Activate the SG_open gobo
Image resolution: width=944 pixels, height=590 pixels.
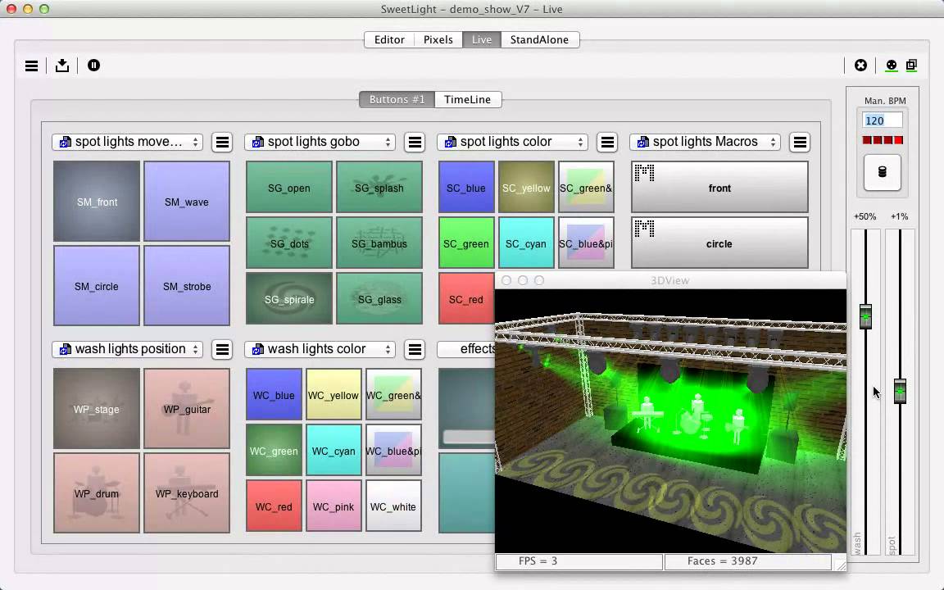coord(289,187)
